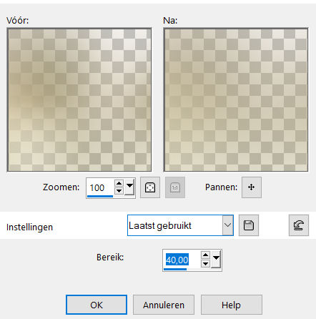Select the Pannen move icon
The width and height of the screenshot is (316, 319).
click(252, 187)
